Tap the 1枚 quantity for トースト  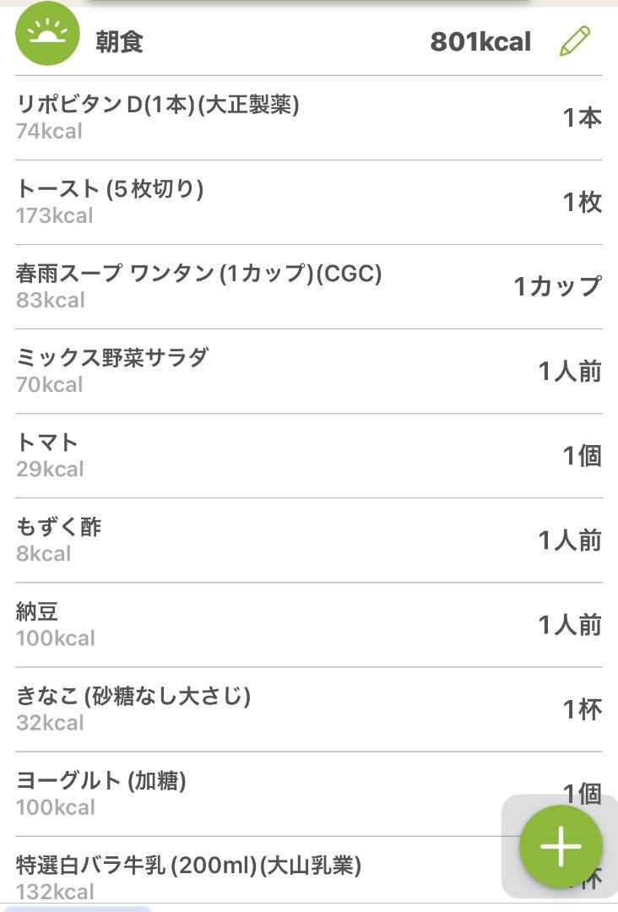coord(582,203)
